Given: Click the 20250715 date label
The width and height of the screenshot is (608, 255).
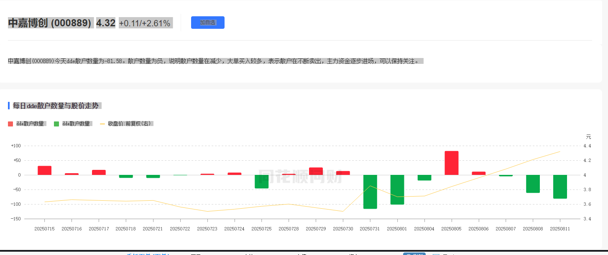Looking at the screenshot, I should pos(44,229).
